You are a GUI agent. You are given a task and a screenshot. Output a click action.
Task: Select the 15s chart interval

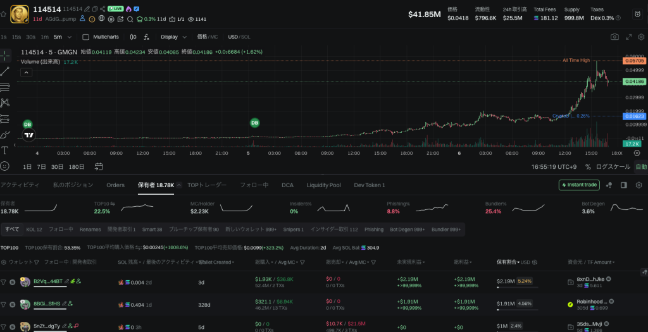[x=16, y=37]
